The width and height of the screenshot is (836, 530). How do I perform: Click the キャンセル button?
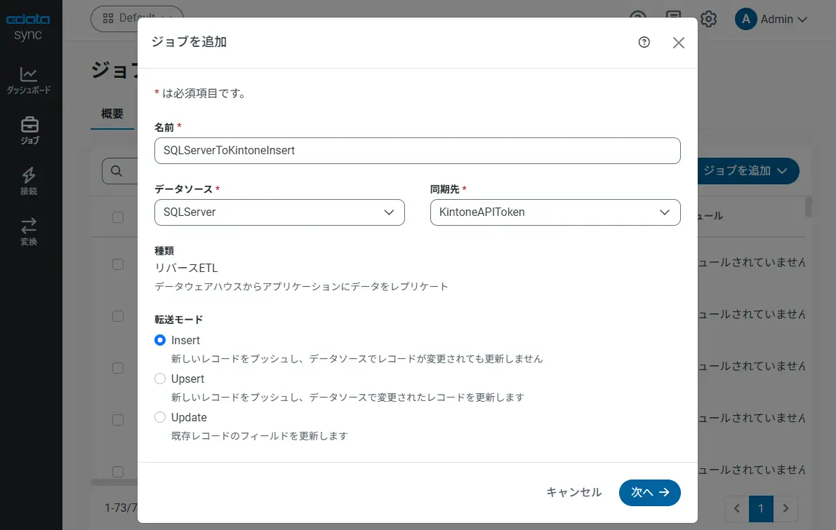(573, 493)
